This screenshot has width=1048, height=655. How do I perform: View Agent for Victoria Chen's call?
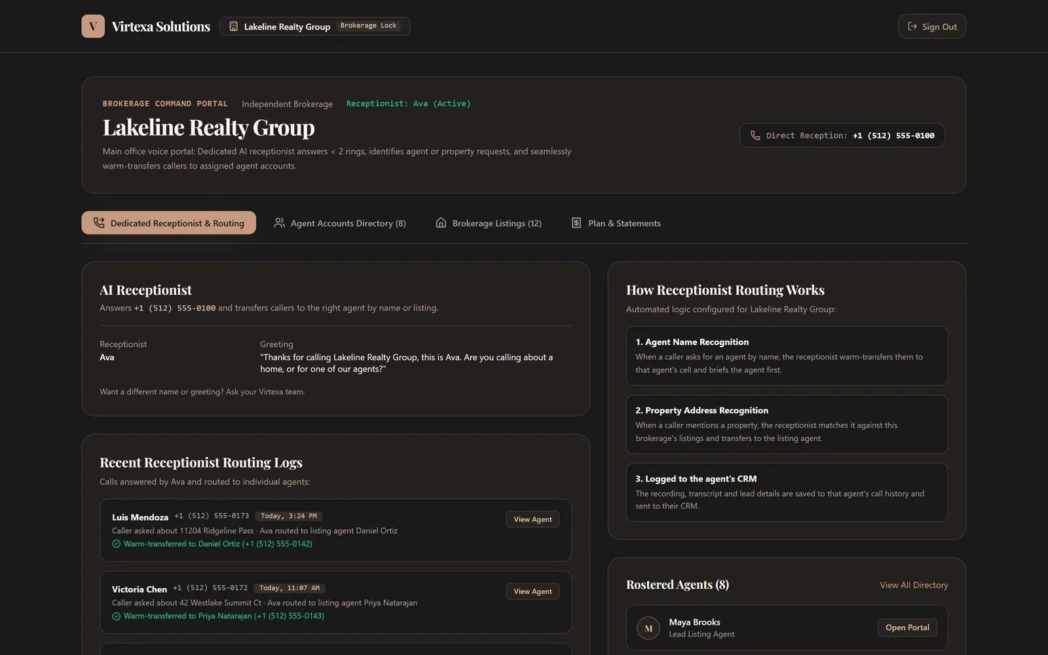point(533,591)
